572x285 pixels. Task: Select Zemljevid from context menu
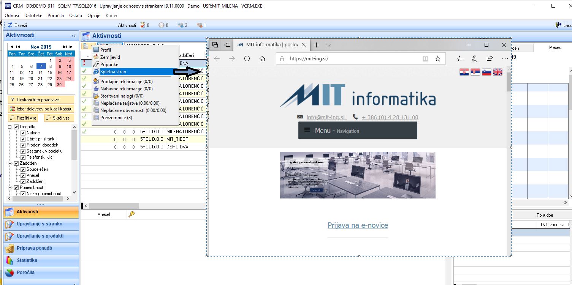(110, 57)
